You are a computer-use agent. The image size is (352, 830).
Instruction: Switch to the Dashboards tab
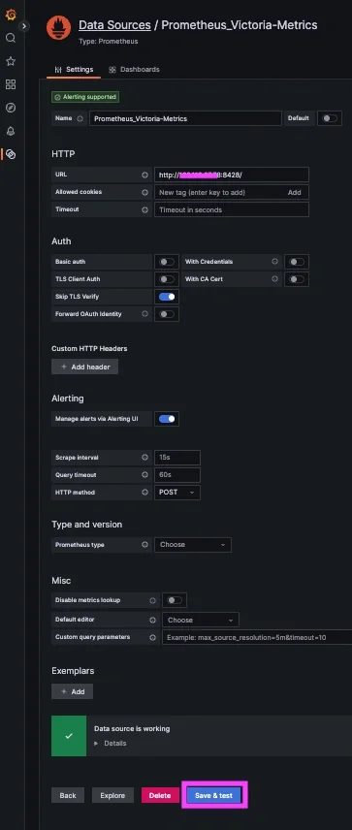coord(134,70)
